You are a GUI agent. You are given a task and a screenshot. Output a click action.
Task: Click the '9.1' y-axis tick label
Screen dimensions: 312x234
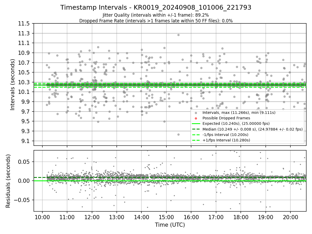[26, 141]
